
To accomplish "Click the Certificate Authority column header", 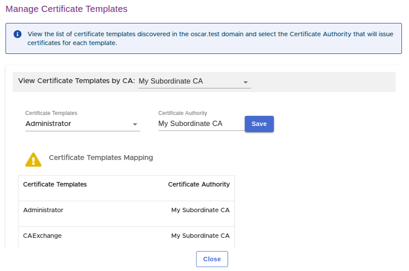I will click(x=199, y=184).
